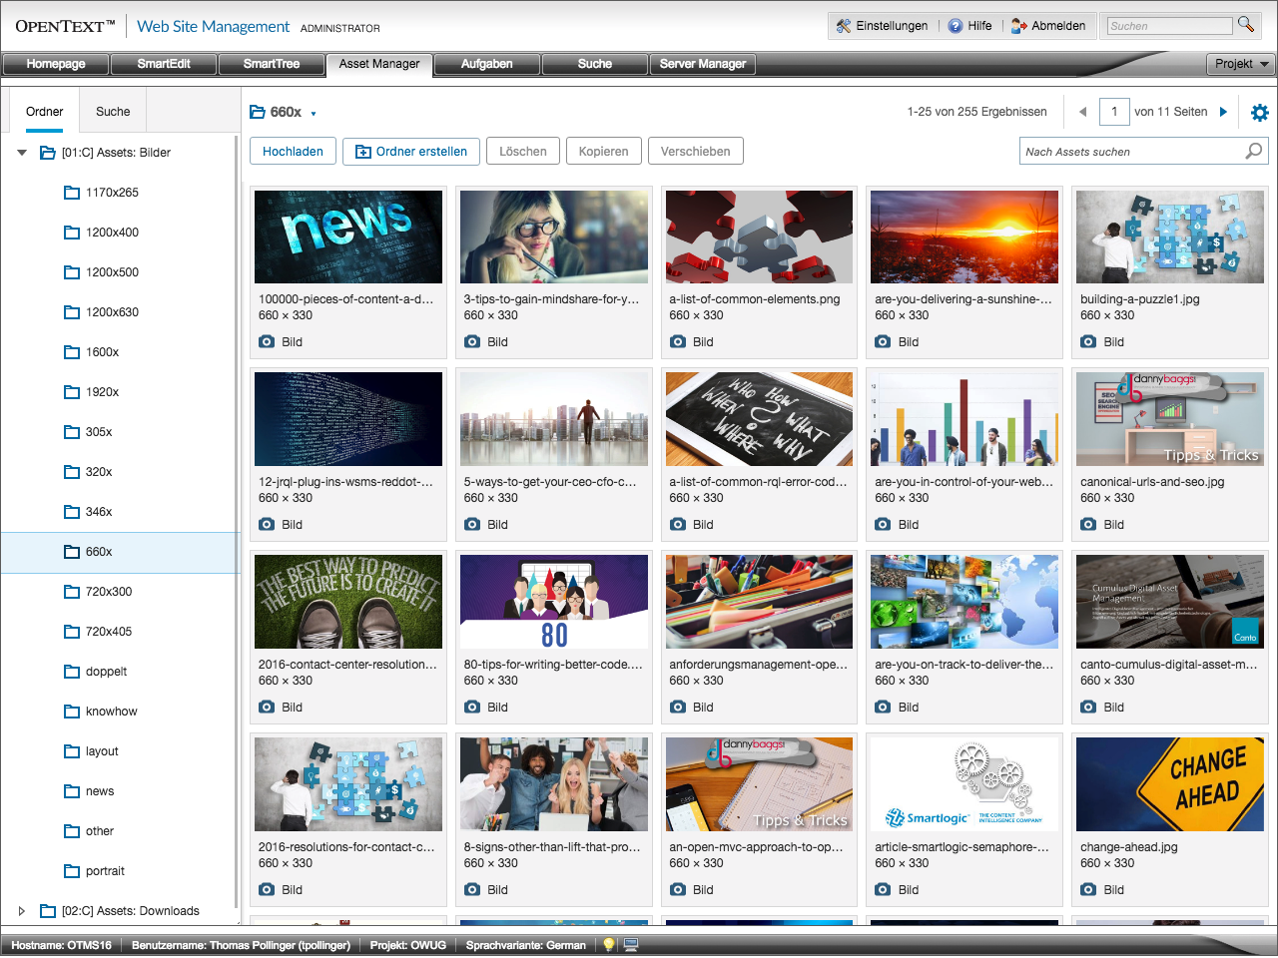Click the Ordner erstellen button
Viewport: 1278px width, 958px height.
(x=411, y=152)
